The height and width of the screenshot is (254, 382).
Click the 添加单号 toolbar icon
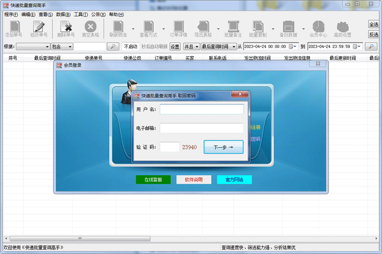(x=14, y=29)
